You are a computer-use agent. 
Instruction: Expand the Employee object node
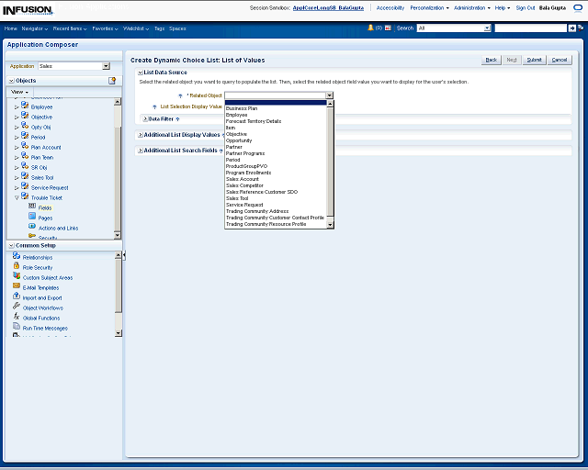pyautogui.click(x=17, y=107)
